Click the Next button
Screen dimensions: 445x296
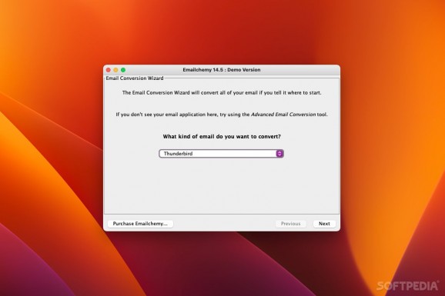point(324,224)
